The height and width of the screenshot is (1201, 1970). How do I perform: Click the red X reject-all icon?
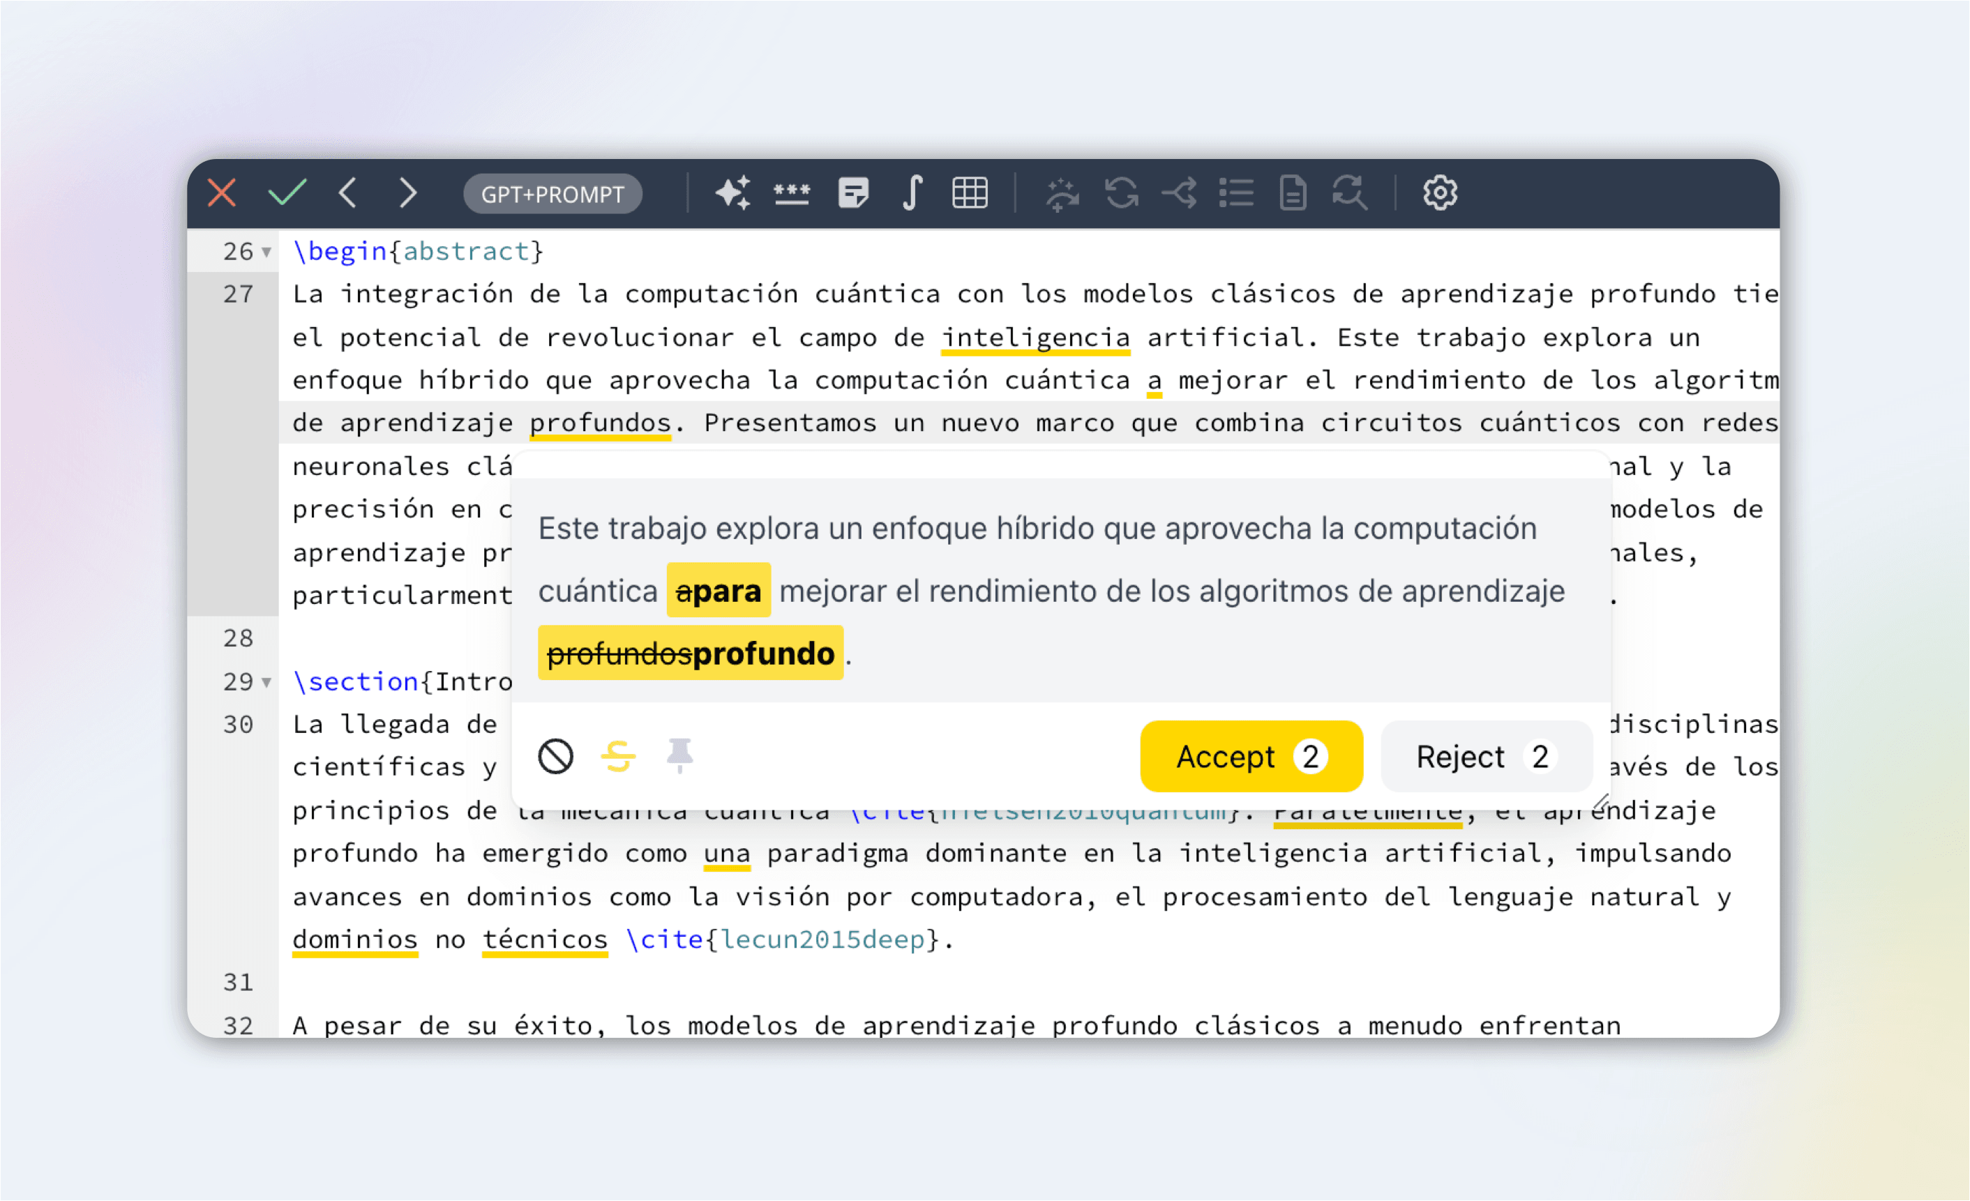click(221, 193)
